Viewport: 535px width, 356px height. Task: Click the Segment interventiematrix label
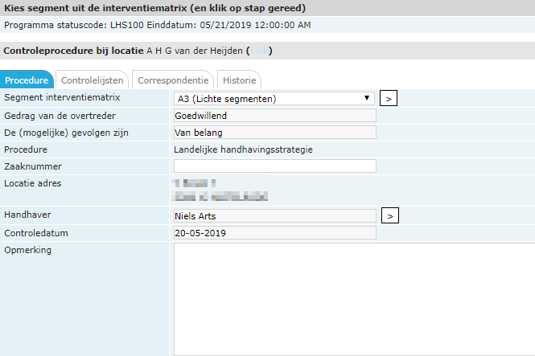(62, 98)
